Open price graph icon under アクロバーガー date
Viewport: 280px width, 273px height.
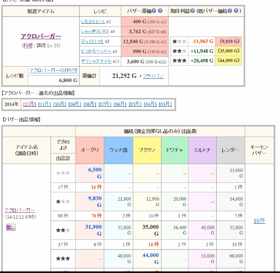coord(11,227)
